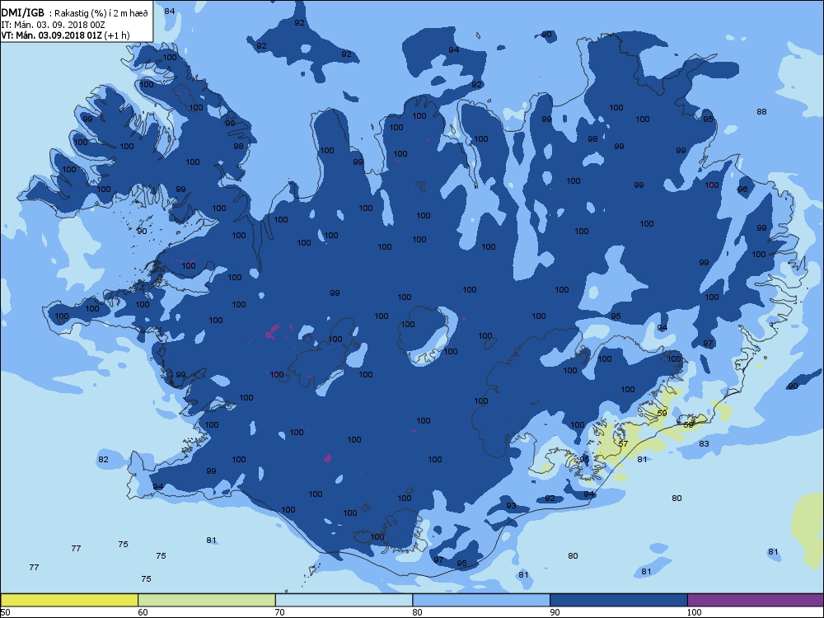
Task: Click the humidity value '93' on the map
Action: 511,506
